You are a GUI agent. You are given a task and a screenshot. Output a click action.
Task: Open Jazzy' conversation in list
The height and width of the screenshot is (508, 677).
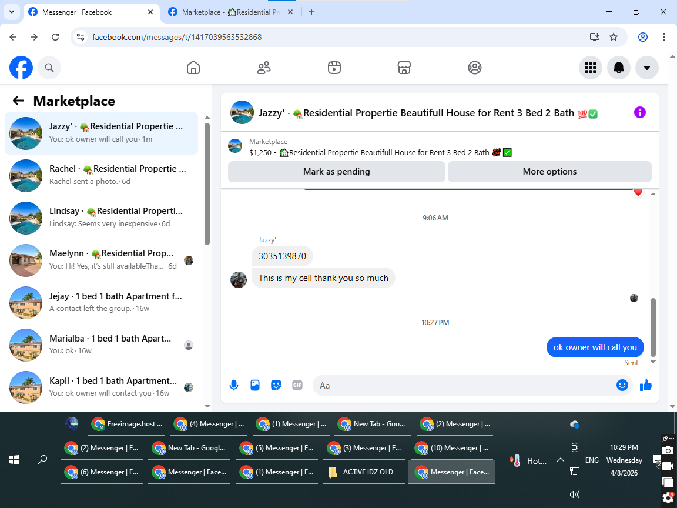[101, 133]
